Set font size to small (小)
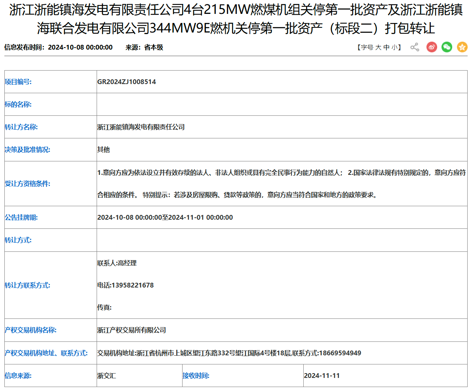The height and width of the screenshot is (391, 472). point(394,48)
